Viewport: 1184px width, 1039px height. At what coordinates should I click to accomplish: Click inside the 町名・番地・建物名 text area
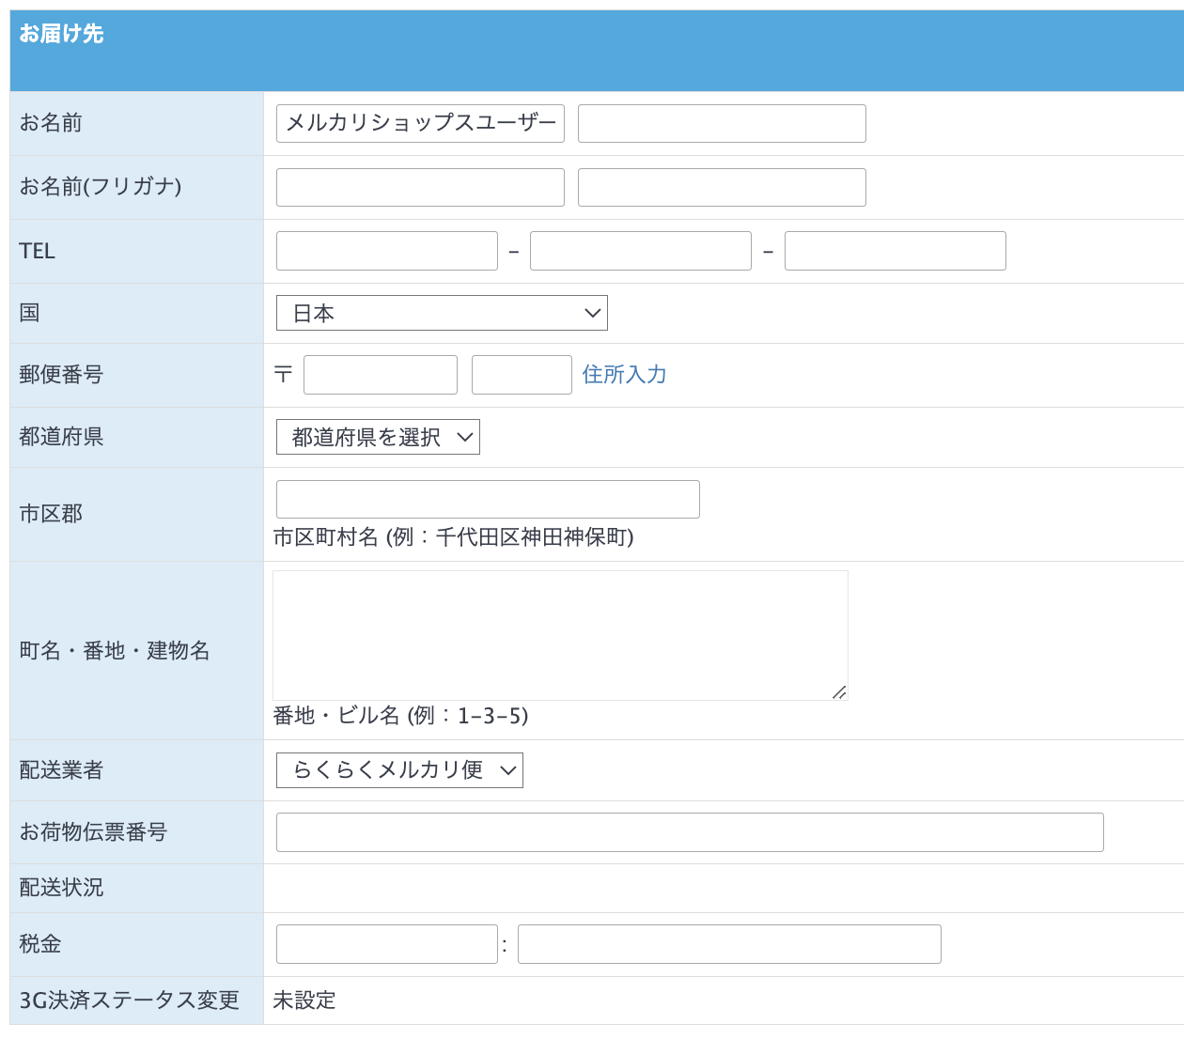(560, 635)
